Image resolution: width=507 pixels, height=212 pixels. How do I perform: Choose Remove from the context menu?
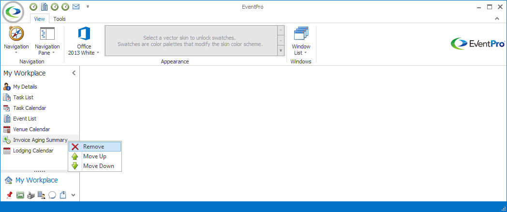click(95, 147)
